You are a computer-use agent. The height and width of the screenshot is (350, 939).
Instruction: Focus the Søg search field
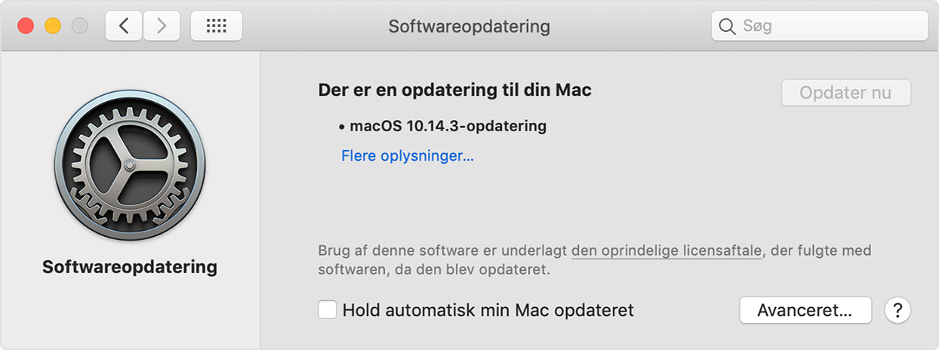[x=820, y=26]
